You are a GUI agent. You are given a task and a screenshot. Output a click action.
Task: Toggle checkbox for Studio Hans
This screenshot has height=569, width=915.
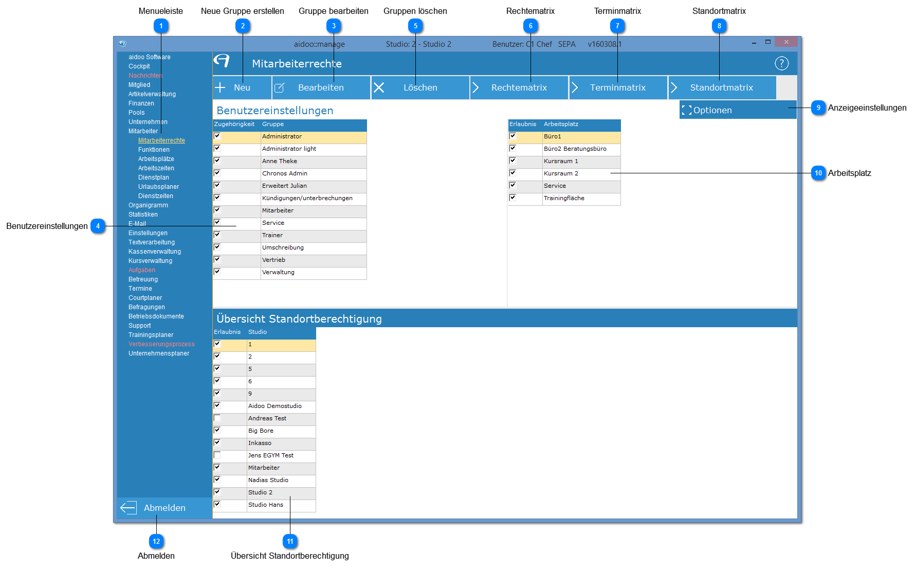(x=217, y=504)
